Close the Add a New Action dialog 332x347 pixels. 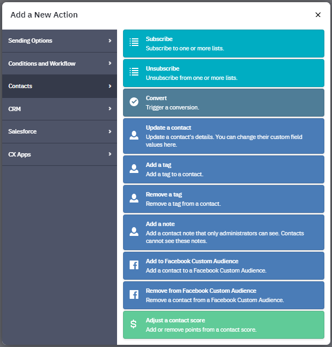coord(318,15)
